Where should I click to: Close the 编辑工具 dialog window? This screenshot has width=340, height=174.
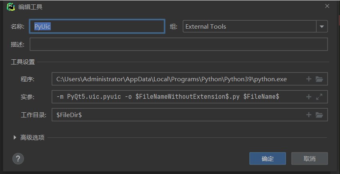pos(327,6)
